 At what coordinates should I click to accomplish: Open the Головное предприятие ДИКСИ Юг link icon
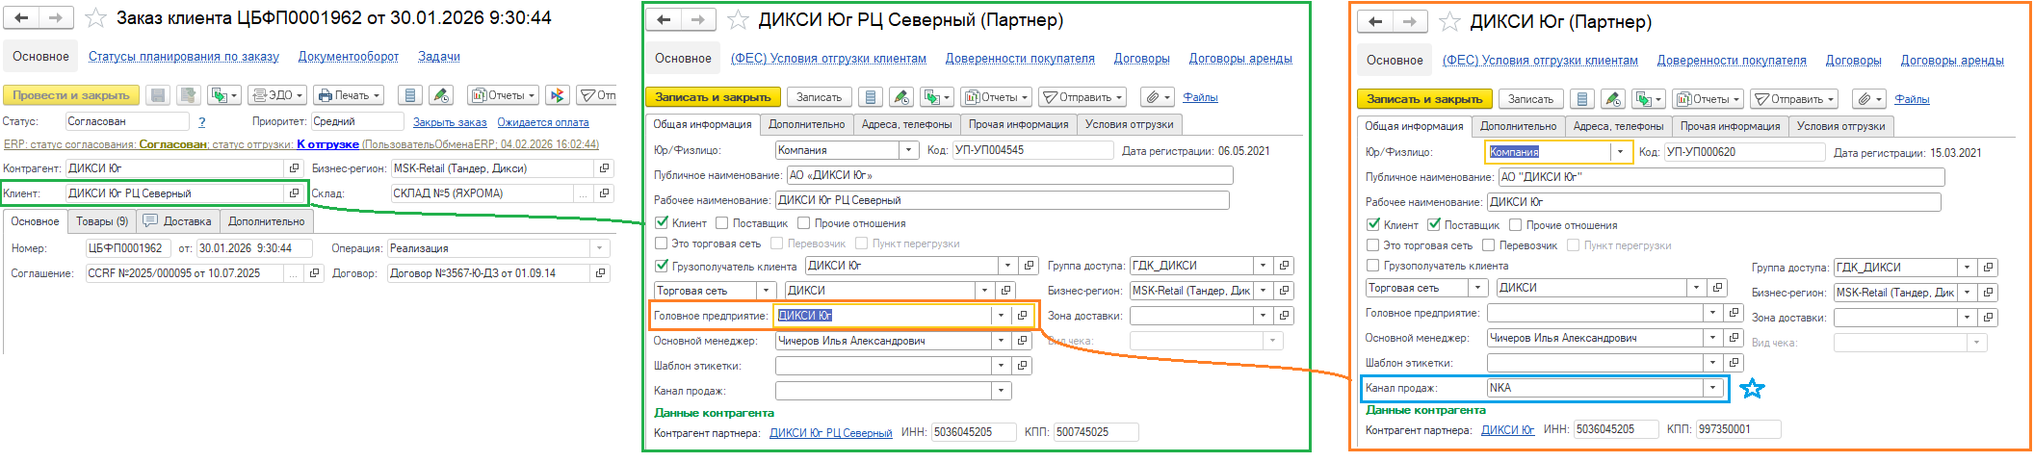(1023, 316)
